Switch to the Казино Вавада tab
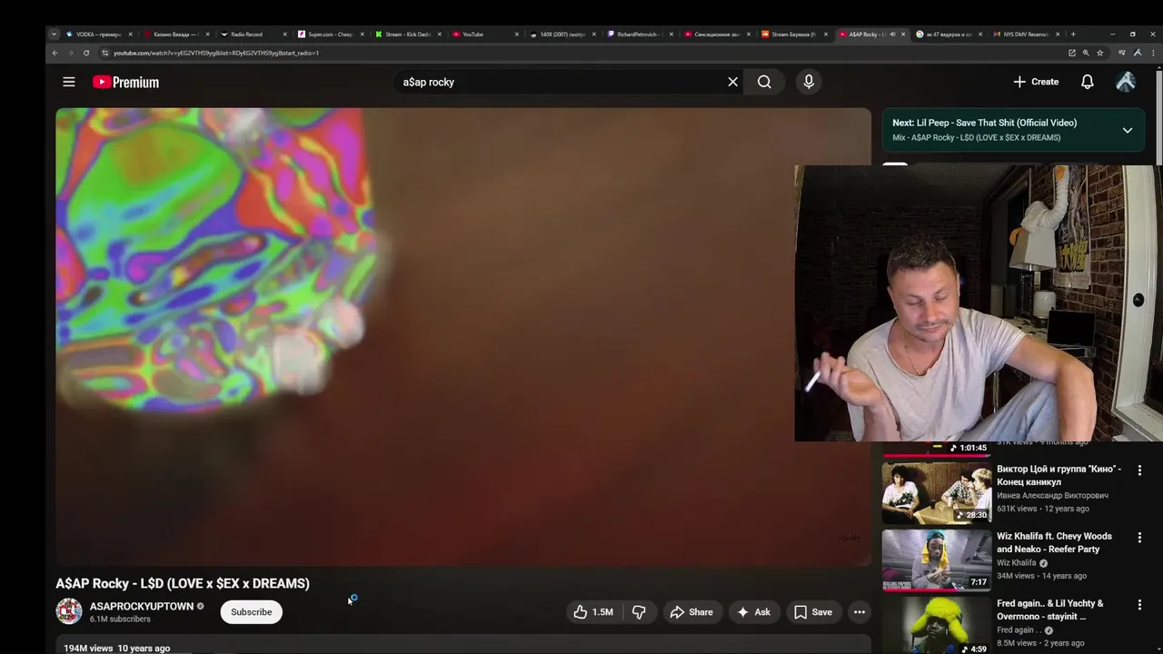Image resolution: width=1163 pixels, height=654 pixels. click(176, 34)
